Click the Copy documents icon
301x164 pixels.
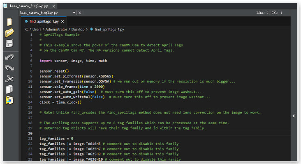(9, 89)
